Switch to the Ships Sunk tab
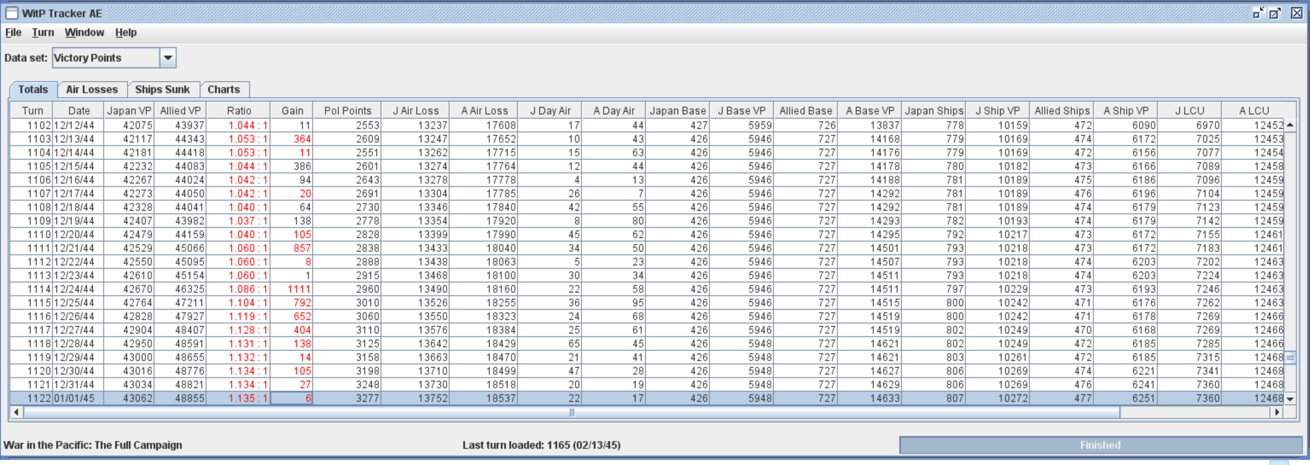The image size is (1310, 465). pyautogui.click(x=162, y=89)
